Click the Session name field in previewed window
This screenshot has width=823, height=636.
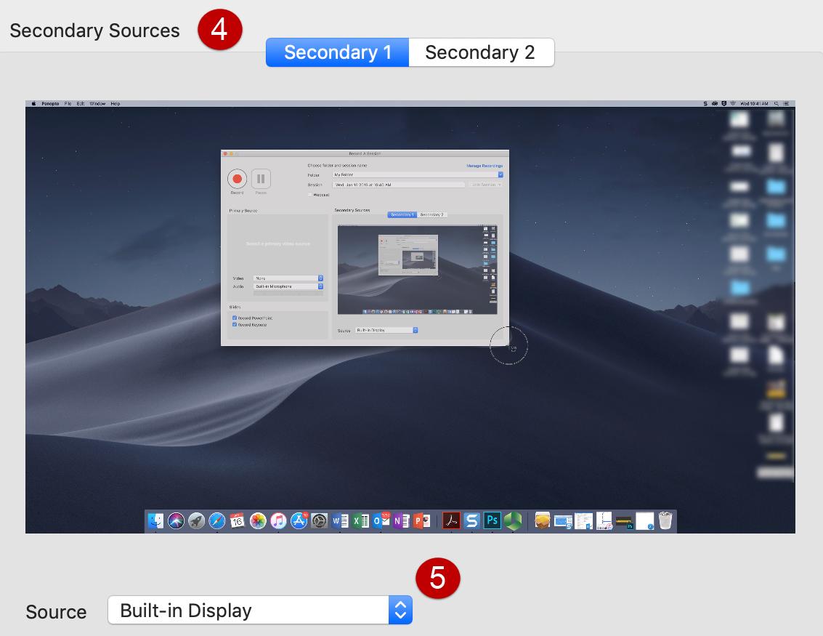(399, 185)
